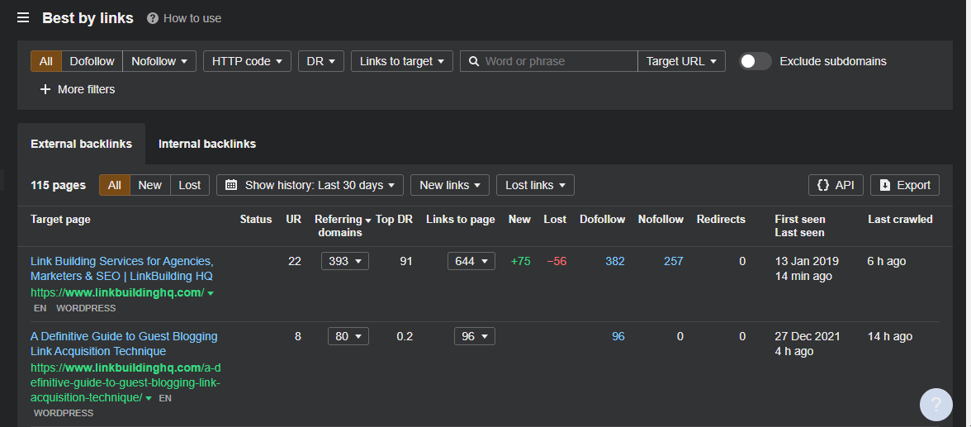971x427 pixels.
Task: Open the DR filter dropdown
Action: (x=320, y=61)
